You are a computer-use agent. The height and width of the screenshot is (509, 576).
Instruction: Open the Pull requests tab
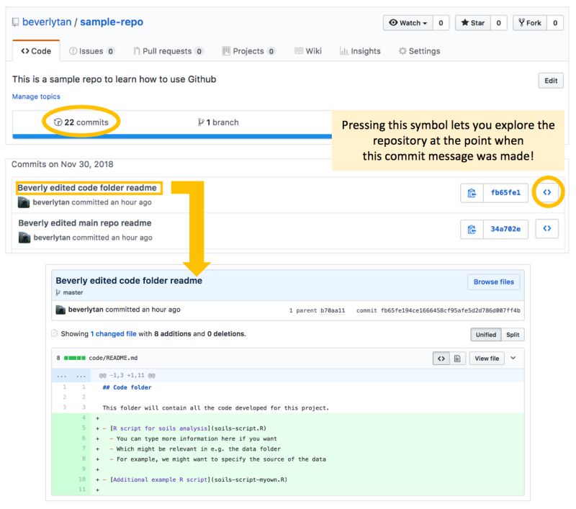pyautogui.click(x=165, y=51)
